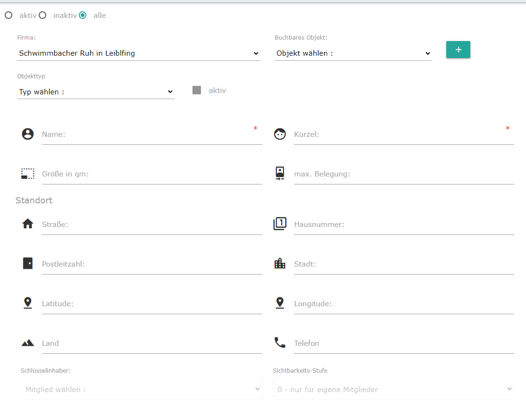The height and width of the screenshot is (401, 526).
Task: Select the 'inaktiv' radio button filter
Action: (42, 16)
